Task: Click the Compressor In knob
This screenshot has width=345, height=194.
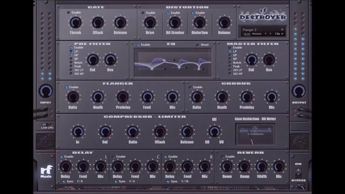Action: tap(78, 131)
